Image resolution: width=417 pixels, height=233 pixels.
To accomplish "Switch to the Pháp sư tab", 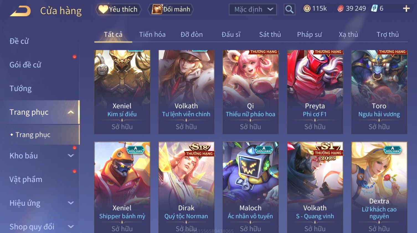I will pyautogui.click(x=309, y=35).
